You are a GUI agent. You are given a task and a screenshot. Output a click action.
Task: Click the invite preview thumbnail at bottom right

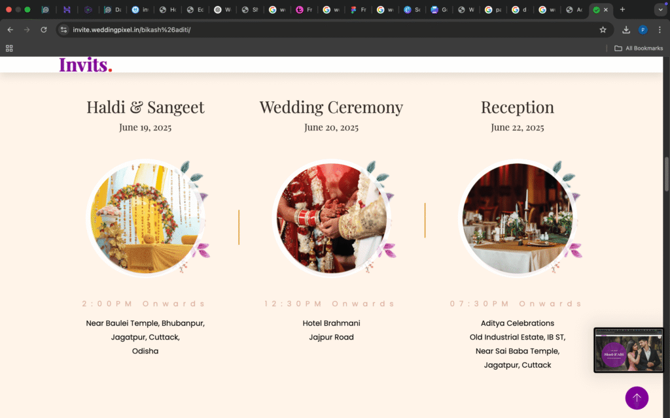tap(628, 350)
